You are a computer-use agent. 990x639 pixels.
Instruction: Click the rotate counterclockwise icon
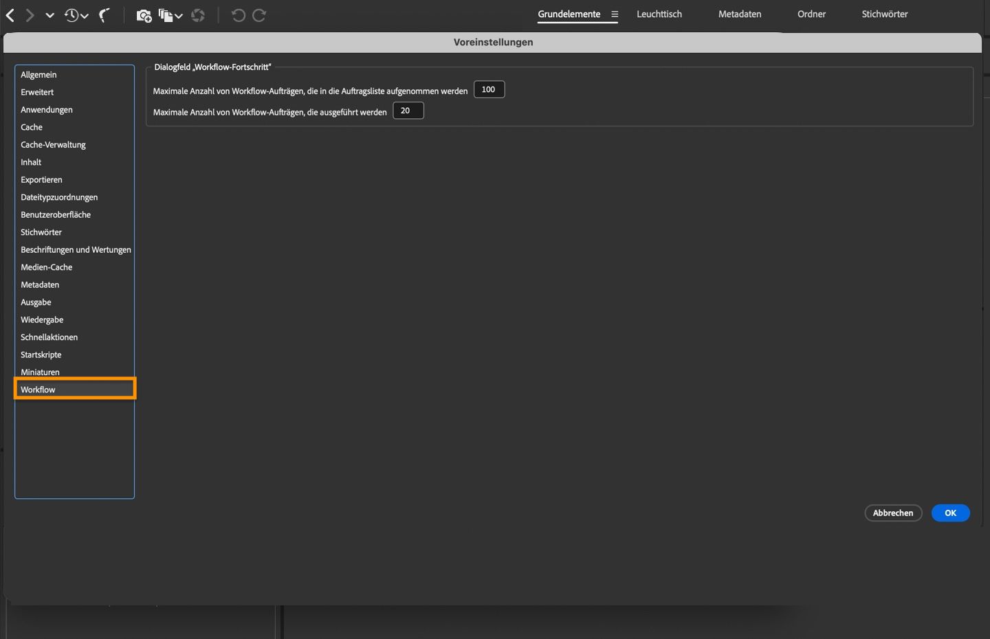238,15
